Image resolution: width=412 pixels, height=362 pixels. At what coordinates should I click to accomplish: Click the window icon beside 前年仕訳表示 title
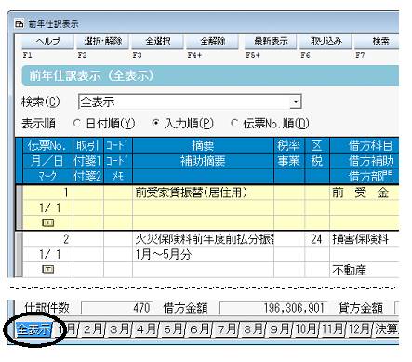click(20, 24)
